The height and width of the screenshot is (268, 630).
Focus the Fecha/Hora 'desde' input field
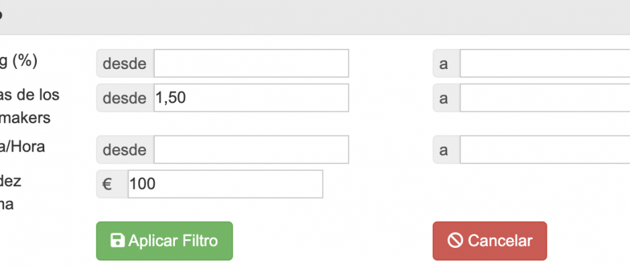pos(251,149)
